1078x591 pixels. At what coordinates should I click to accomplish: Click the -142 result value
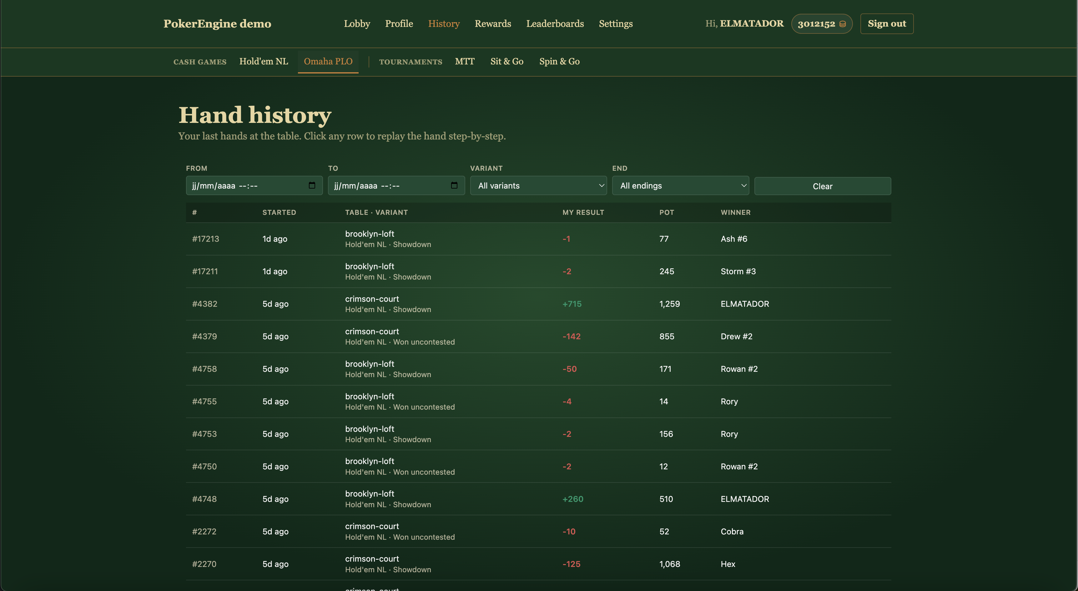point(571,336)
